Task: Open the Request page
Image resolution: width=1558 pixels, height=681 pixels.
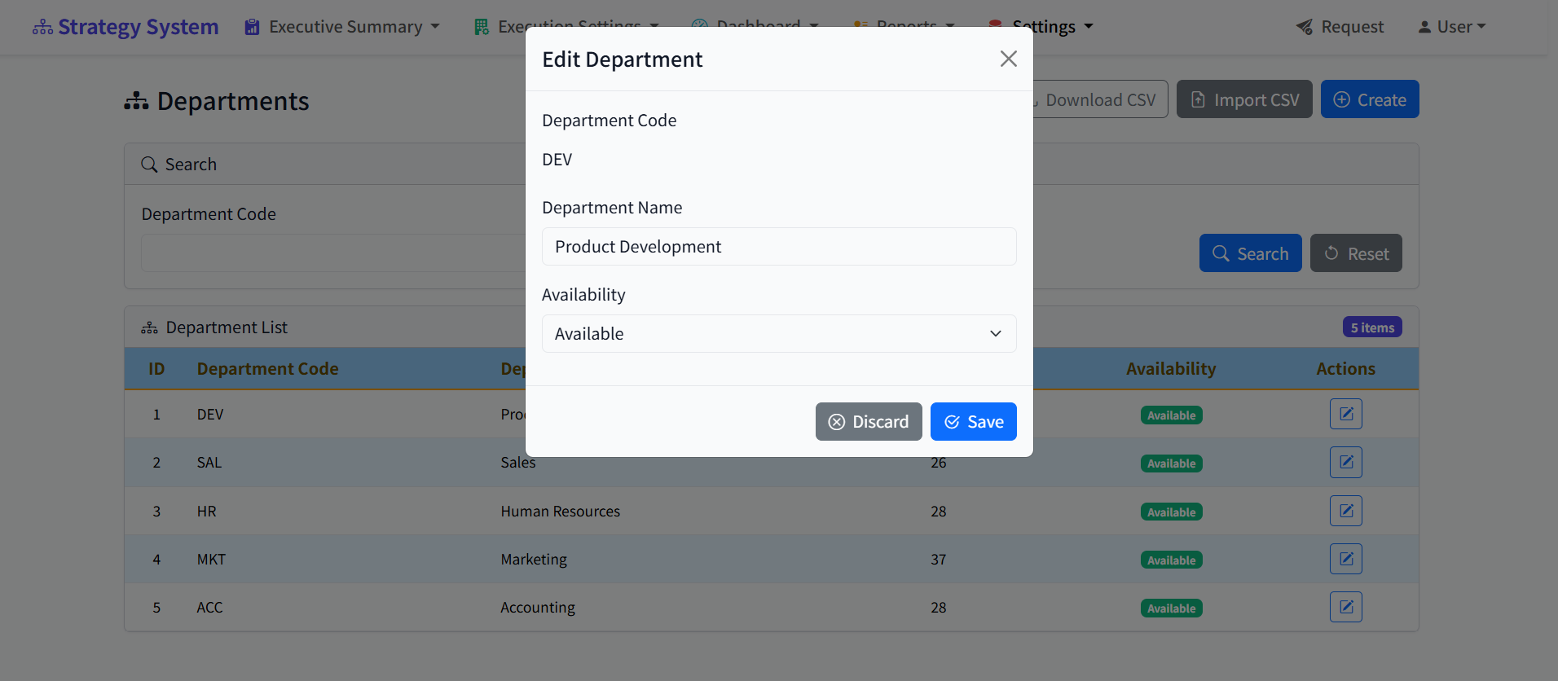Action: (x=1340, y=27)
